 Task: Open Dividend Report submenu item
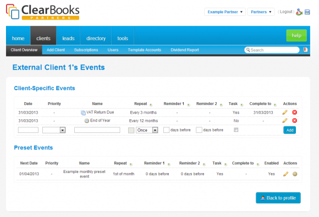point(185,50)
